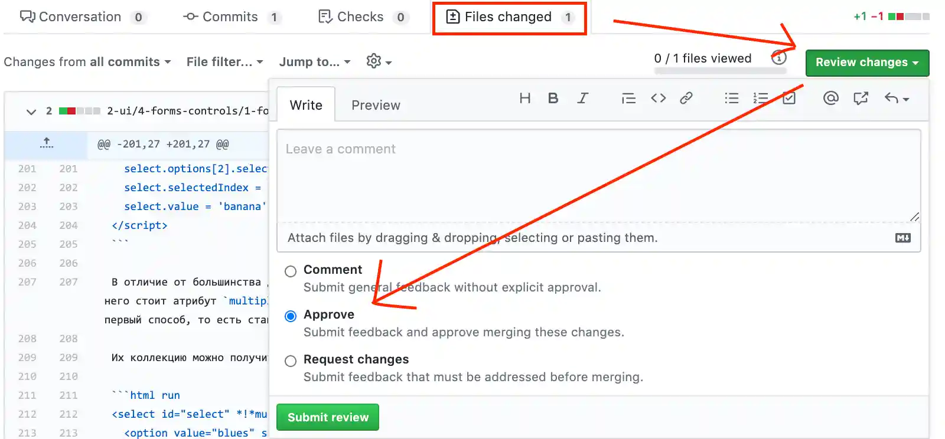
Task: Insert a quote block
Action: coord(628,99)
